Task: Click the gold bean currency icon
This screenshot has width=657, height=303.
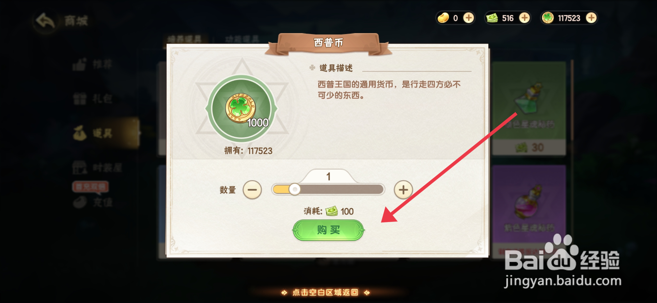Action: [x=444, y=18]
